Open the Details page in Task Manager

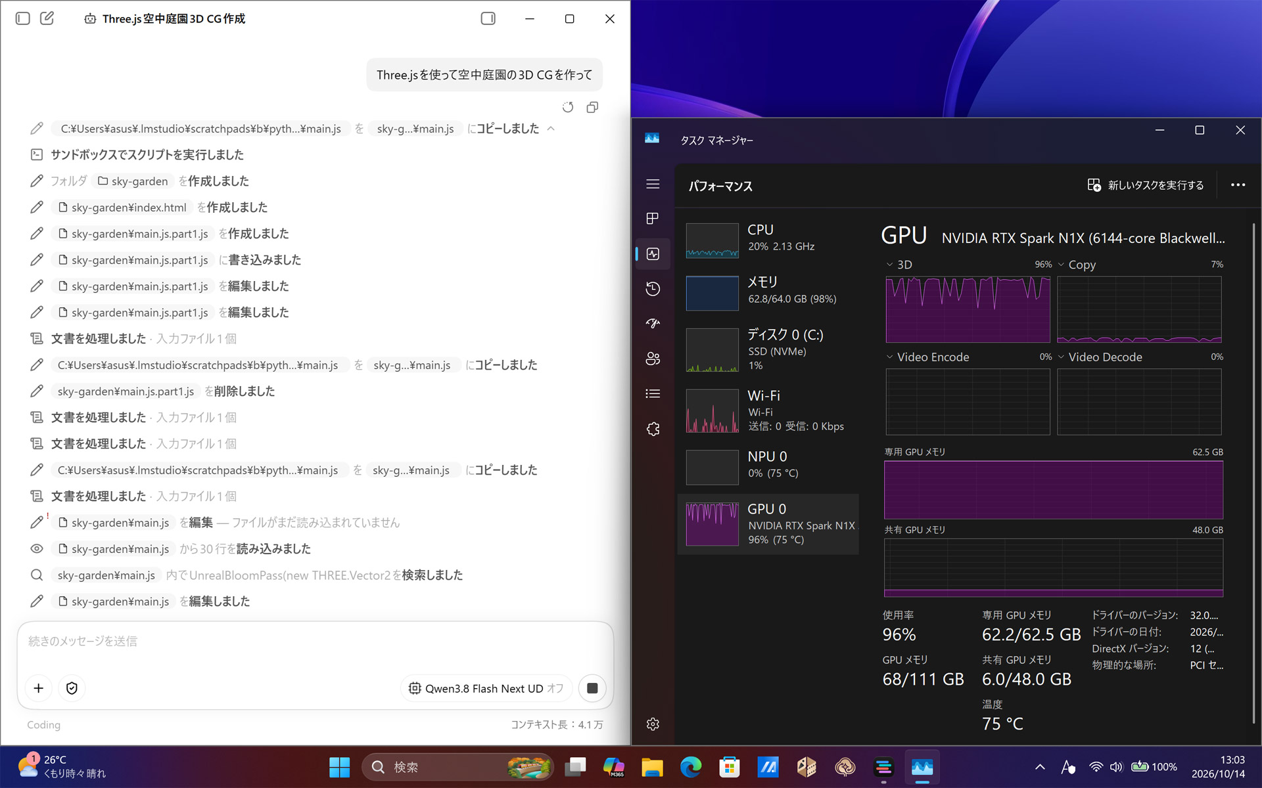(653, 393)
